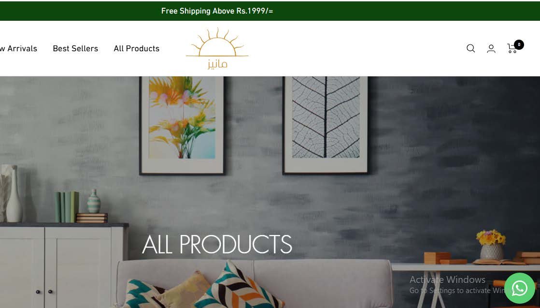
Task: Click the yellow flowers in the vase
Action: [491, 237]
